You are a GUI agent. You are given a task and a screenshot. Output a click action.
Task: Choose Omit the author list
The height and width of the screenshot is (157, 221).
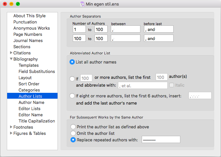coord(73,133)
